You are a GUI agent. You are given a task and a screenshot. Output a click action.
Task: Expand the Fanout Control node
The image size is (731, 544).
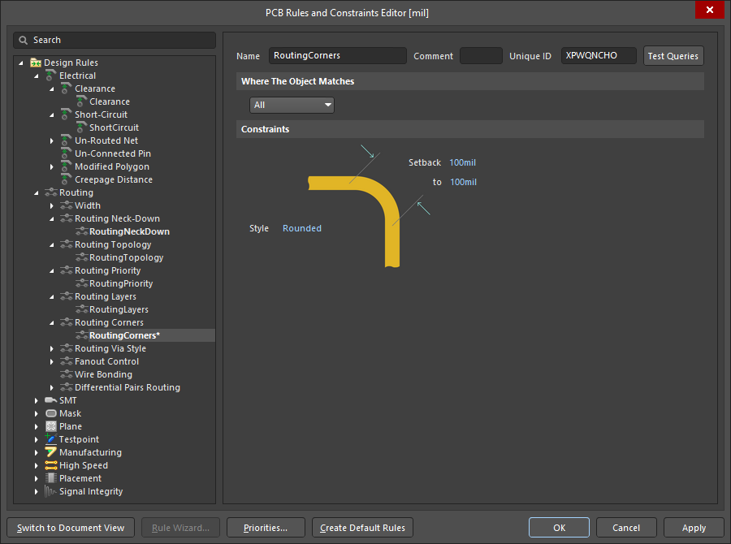click(52, 361)
